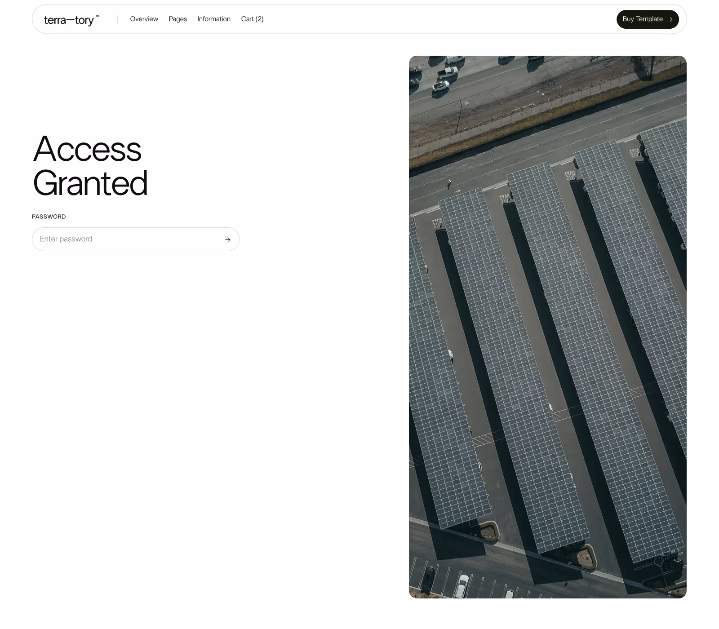Image resolution: width=719 pixels, height=629 pixels.
Task: View the Cart (2) link
Action: click(253, 19)
